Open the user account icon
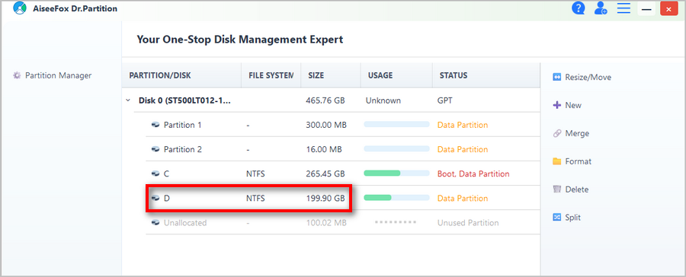The image size is (686, 277). (x=601, y=8)
